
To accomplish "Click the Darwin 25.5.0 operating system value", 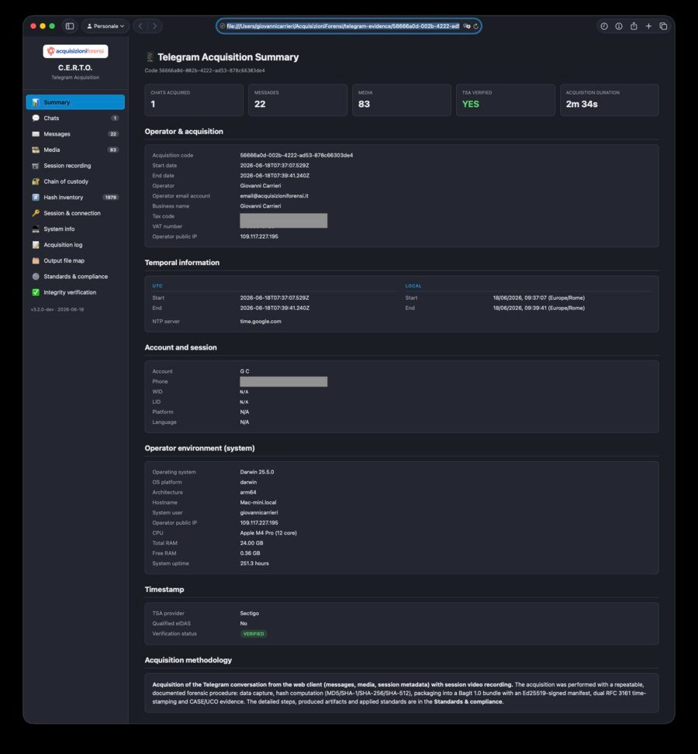I will [257, 472].
